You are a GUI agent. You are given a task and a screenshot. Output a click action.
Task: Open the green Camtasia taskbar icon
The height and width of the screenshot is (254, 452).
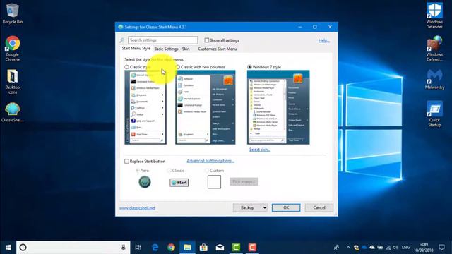click(x=236, y=248)
